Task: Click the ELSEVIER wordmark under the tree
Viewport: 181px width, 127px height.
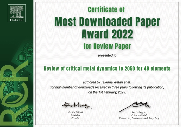Action: pyautogui.click(x=17, y=20)
